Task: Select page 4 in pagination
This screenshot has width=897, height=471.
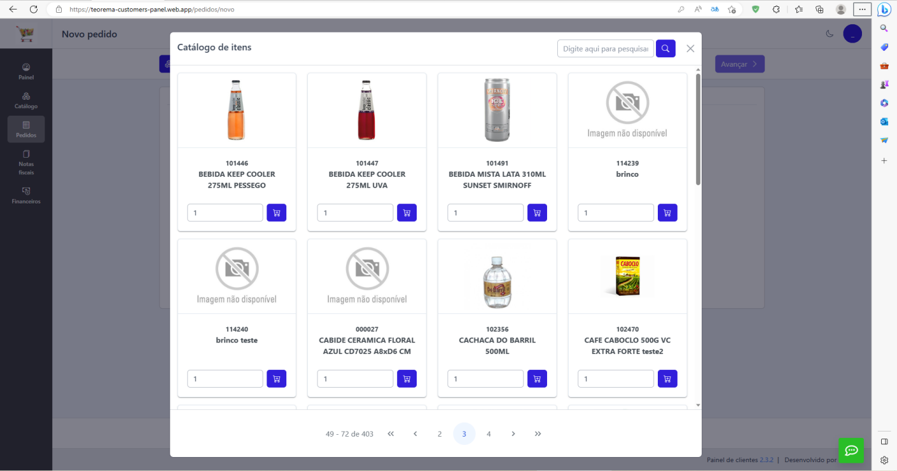Action: pos(489,433)
